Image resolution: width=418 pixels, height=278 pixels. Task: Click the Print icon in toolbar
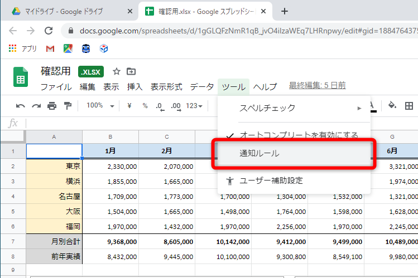[52, 106]
